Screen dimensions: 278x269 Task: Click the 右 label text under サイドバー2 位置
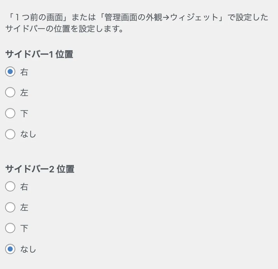point(24,187)
